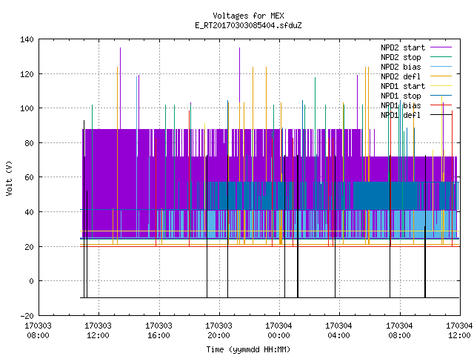Screen dimensions: 474x356
Task: Select the 'NPD1 defl' legend label
Action: pos(401,115)
